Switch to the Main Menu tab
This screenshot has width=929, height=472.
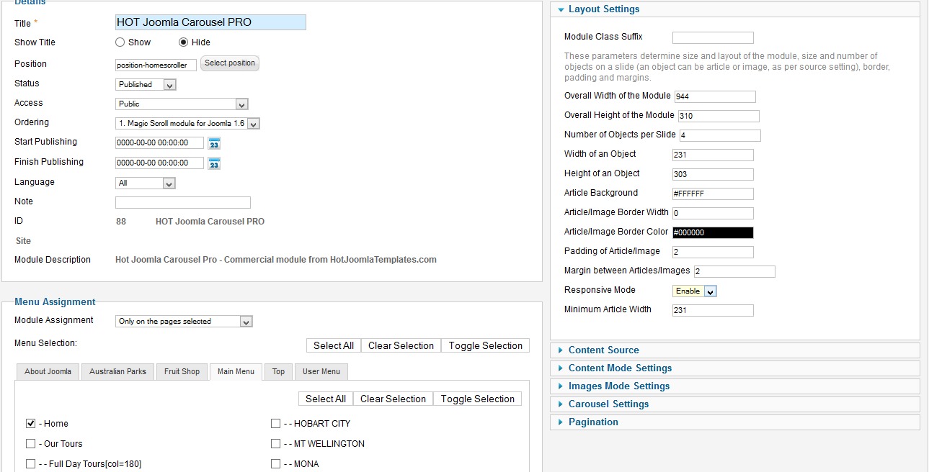236,372
